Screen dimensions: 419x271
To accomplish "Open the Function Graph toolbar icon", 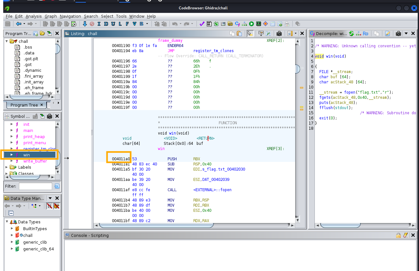I will [244, 24].
